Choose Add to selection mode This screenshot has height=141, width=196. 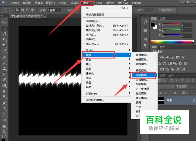[22, 10]
